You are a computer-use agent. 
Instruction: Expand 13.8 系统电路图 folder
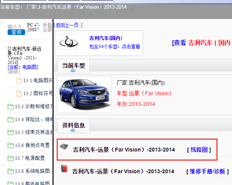[32, 171]
